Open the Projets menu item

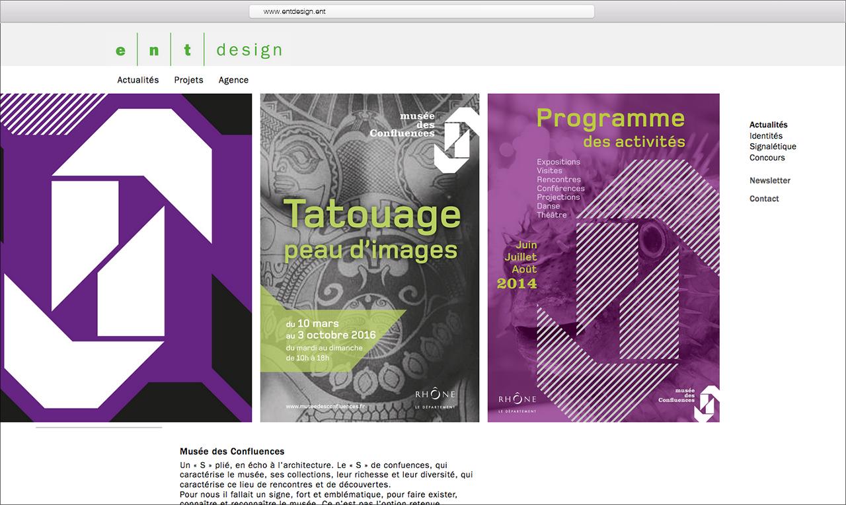point(188,80)
